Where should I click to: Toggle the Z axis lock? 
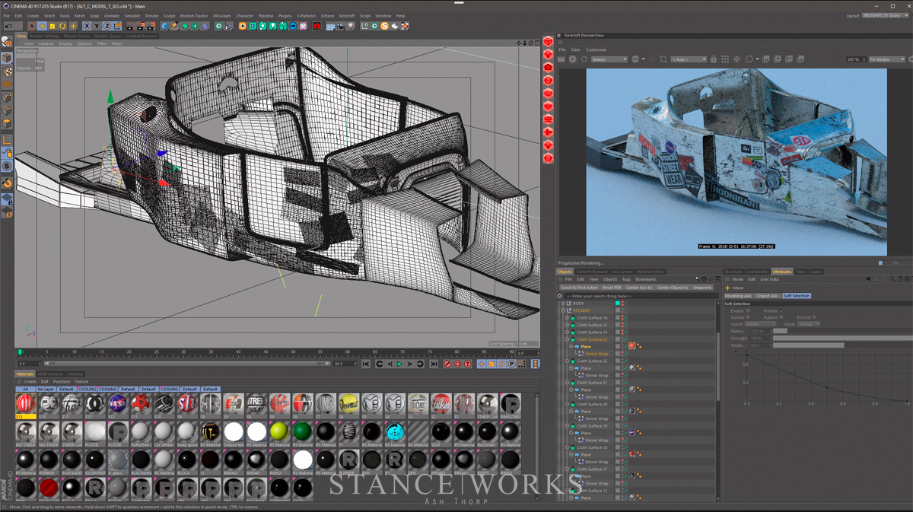[107, 26]
